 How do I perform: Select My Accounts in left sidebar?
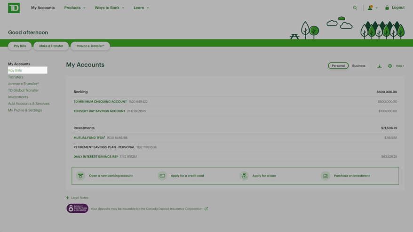click(x=19, y=64)
